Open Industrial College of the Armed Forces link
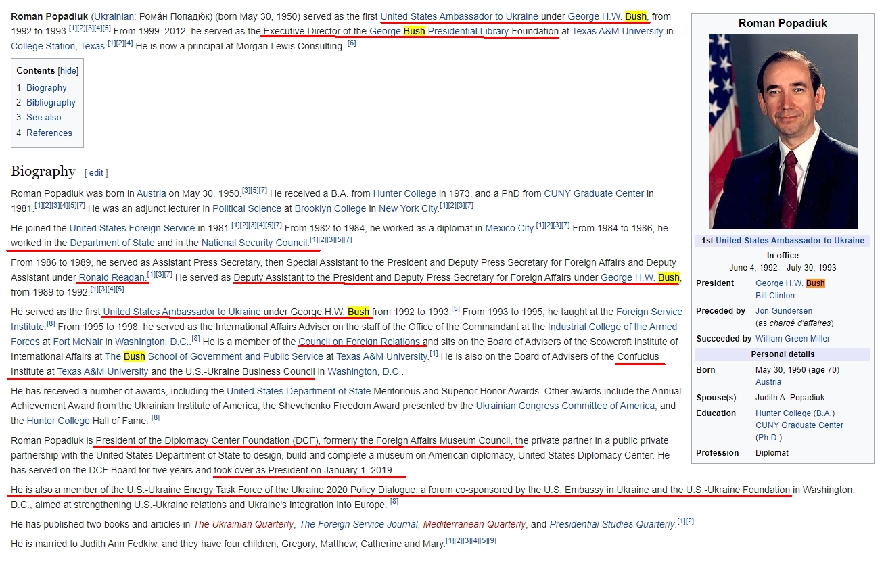884x562 pixels. (x=612, y=327)
